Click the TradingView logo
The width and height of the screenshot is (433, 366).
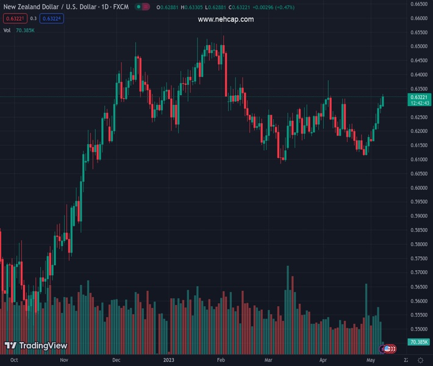[36, 346]
